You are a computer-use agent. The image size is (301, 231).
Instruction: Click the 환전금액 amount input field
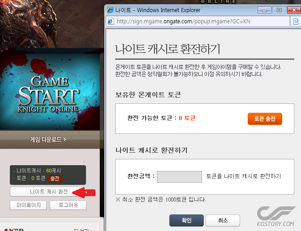179,177
